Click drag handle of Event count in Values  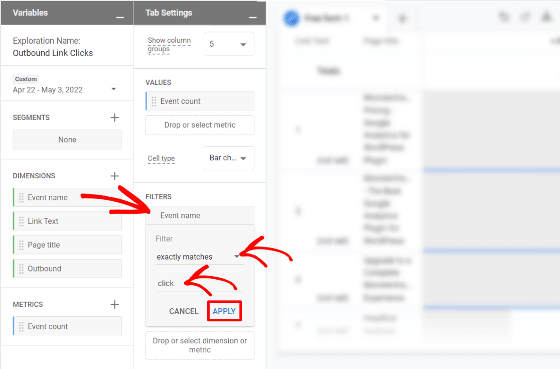pyautogui.click(x=154, y=101)
